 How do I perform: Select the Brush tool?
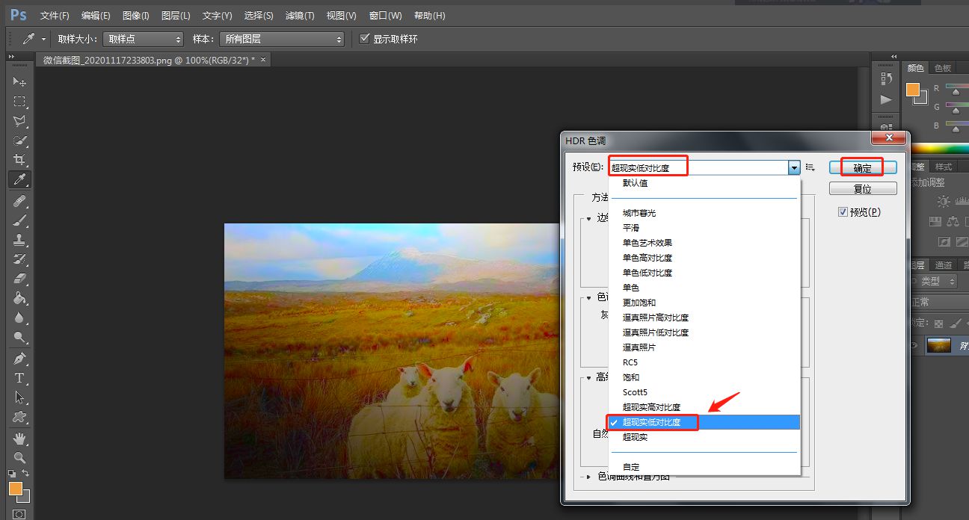tap(19, 220)
